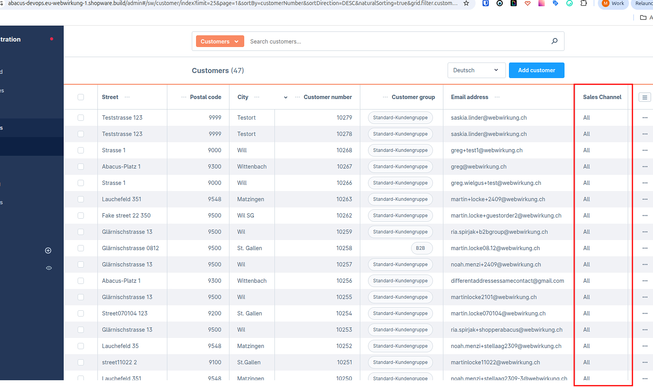Open row actions for customer 10267

pyautogui.click(x=645, y=167)
